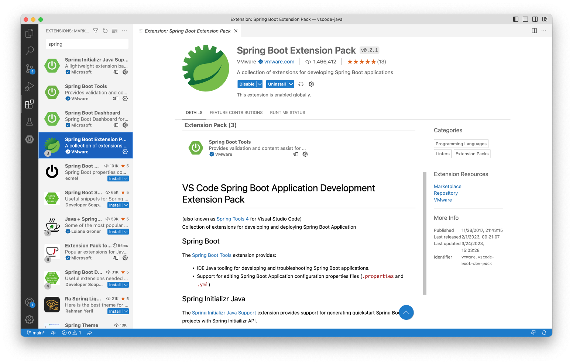Open the vmware.com publisher link
The height and width of the screenshot is (364, 573).
point(279,62)
